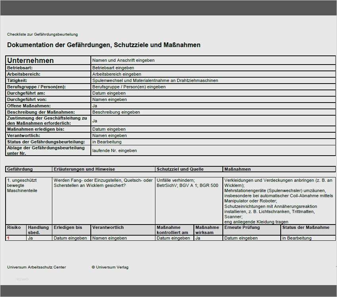The width and height of the screenshot is (337, 297).
Task: Select 'Datum eingeben' under Maßnahme kontrolliert am
Action: (174, 238)
